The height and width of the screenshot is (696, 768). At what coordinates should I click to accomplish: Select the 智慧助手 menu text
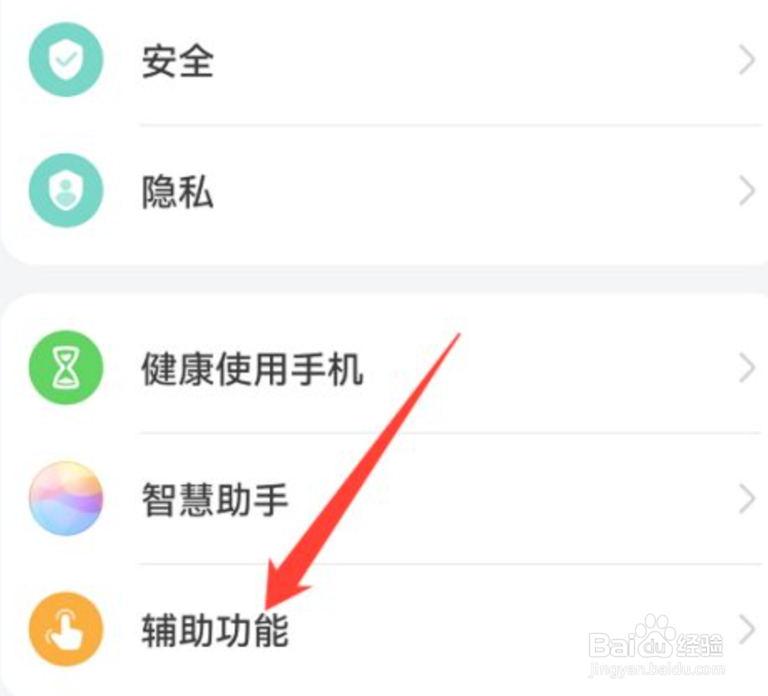click(x=215, y=500)
